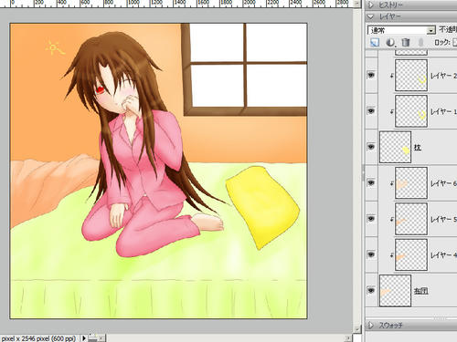This screenshot has width=457, height=342.
Task: Click the スウォッチ panel title
Action: pyautogui.click(x=391, y=326)
